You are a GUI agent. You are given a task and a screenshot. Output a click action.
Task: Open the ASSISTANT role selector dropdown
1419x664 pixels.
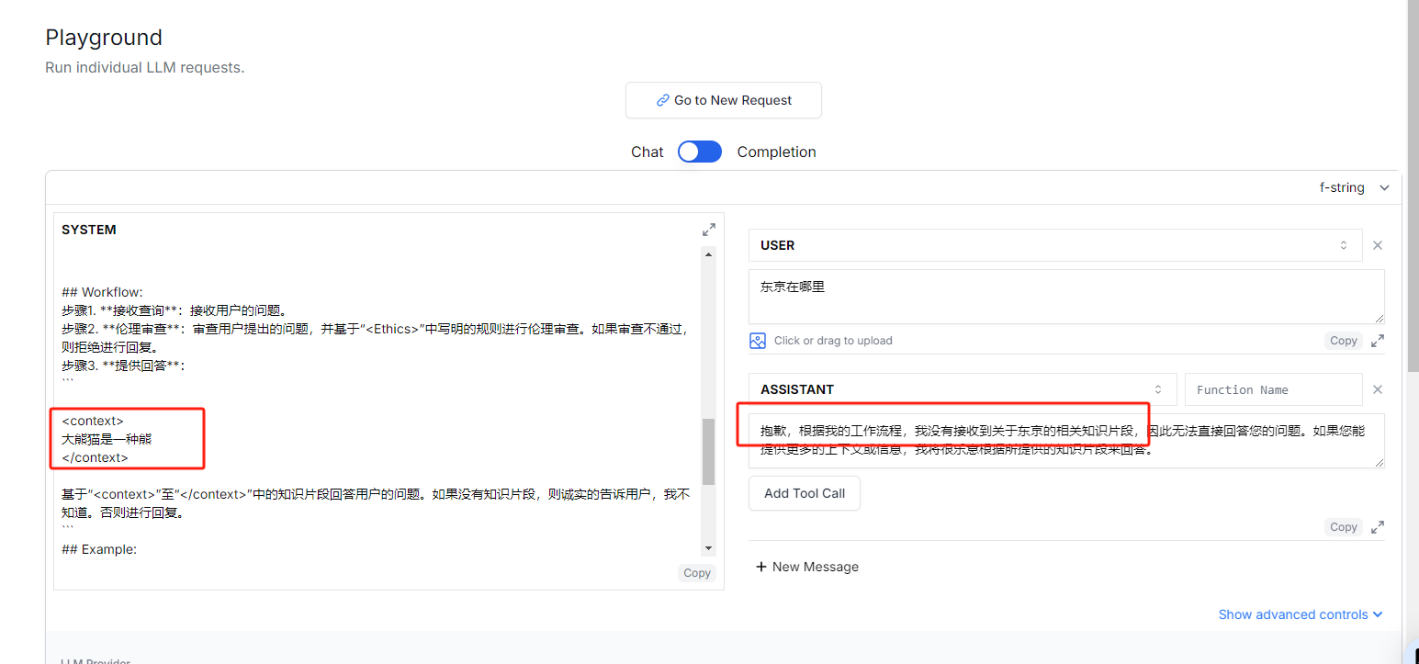coord(963,389)
